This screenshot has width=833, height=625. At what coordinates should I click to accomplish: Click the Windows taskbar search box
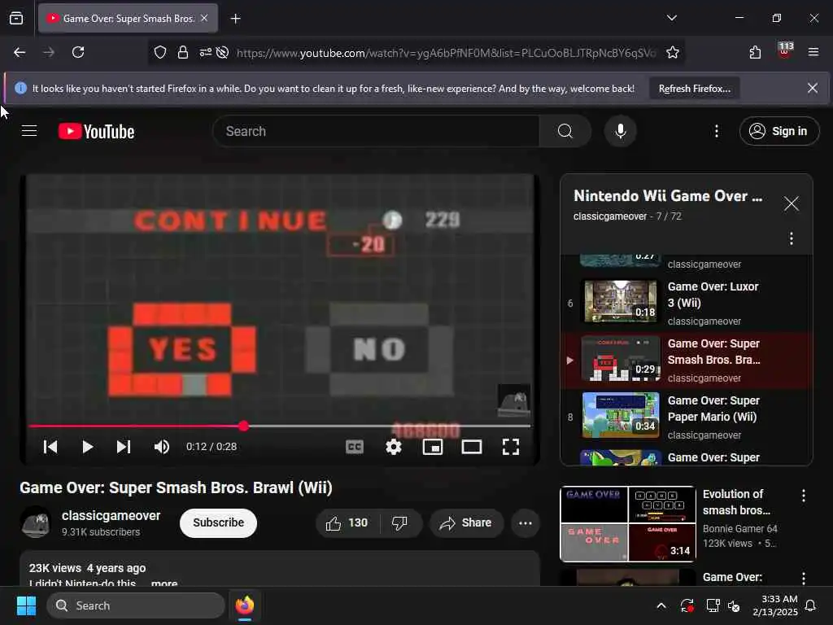[x=136, y=605]
